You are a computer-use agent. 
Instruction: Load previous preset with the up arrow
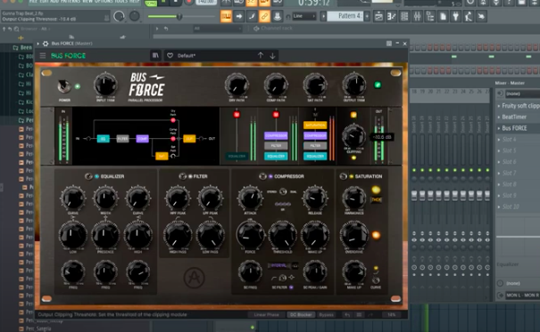coord(261,55)
